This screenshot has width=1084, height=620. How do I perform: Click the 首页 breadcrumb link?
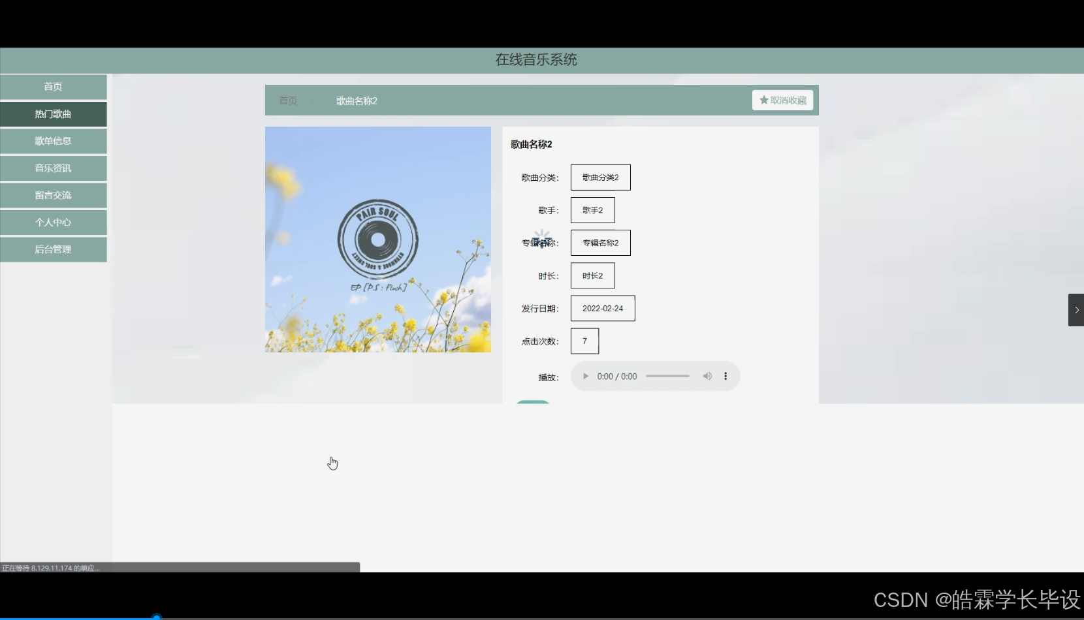coord(288,101)
